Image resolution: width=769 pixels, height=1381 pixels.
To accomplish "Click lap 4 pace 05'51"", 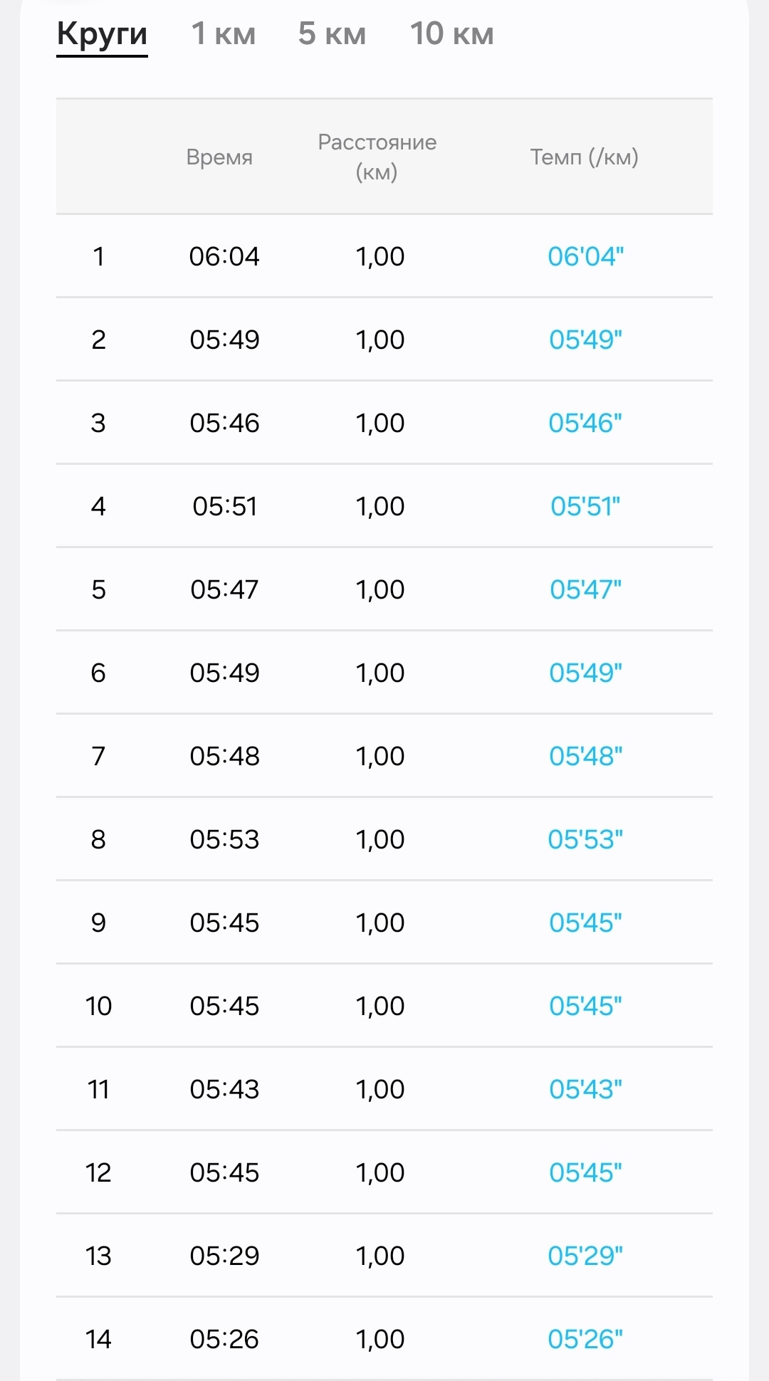I will (585, 506).
